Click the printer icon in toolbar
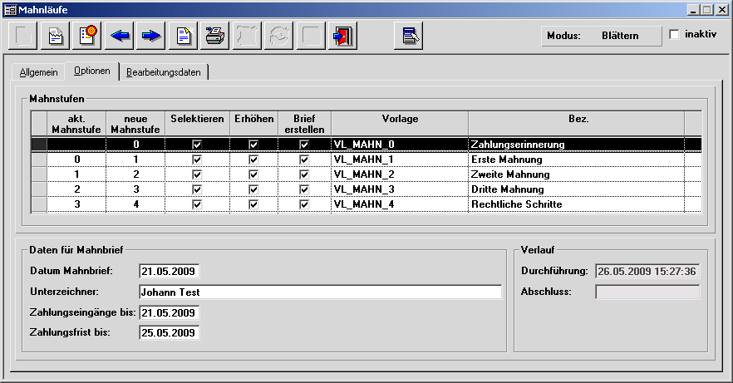The image size is (733, 383). tap(215, 37)
